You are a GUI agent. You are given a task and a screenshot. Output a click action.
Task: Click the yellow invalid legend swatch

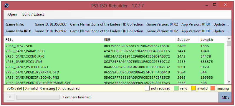[193, 88]
